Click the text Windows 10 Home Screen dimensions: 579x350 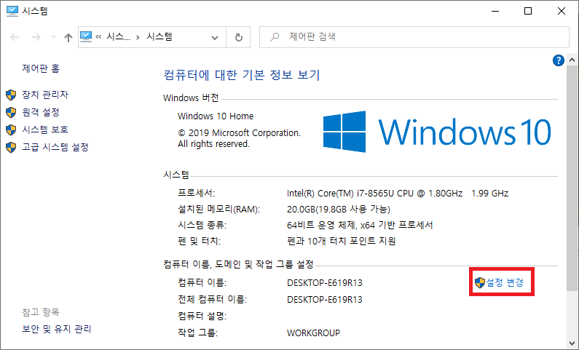(216, 116)
